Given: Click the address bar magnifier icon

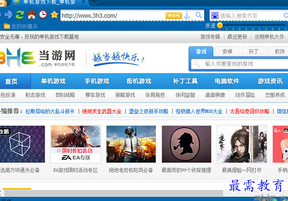Looking at the screenshot, I should coord(198,15).
